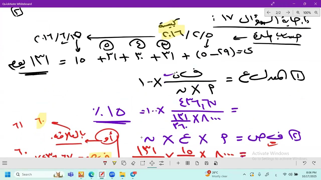Click the 2/2 page indicator
The width and height of the screenshot is (321, 180).
click(x=278, y=12)
